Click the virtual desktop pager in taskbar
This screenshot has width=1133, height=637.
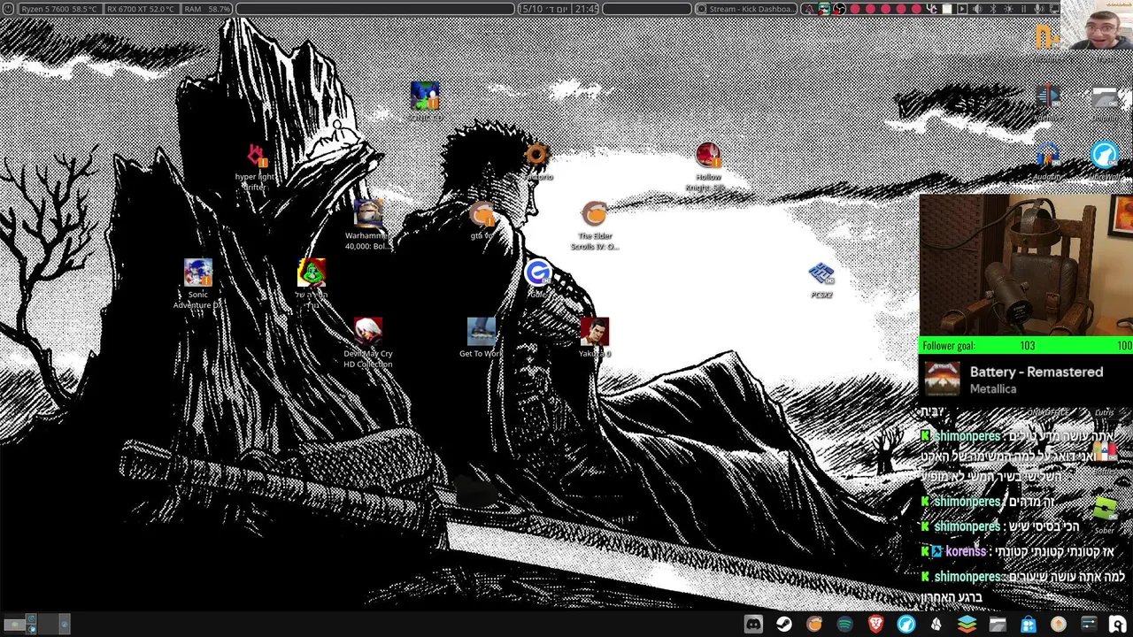[x=35, y=624]
